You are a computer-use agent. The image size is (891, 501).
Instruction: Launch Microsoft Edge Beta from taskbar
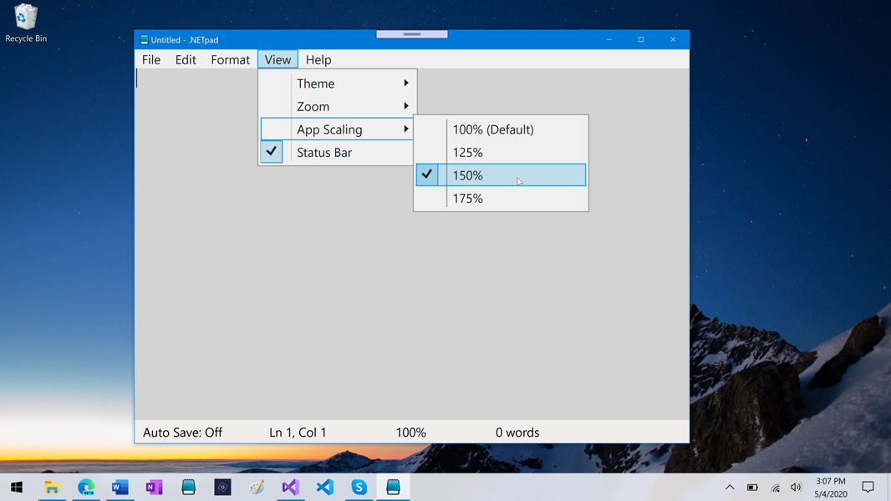coord(86,487)
